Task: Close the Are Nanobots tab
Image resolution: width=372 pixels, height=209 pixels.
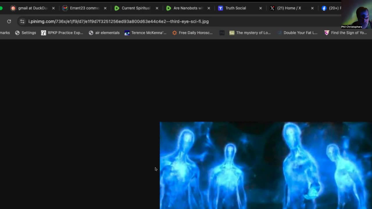Action: 209,8
